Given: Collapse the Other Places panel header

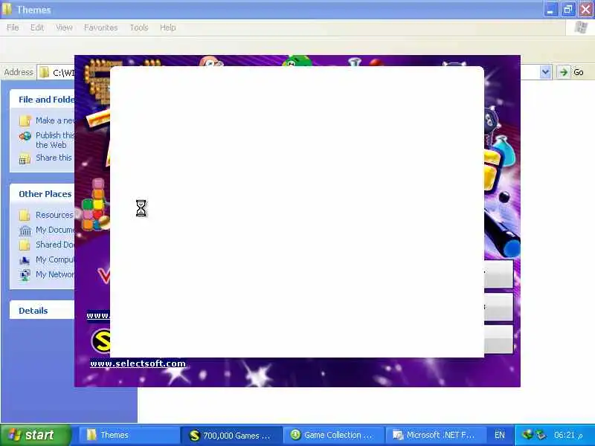Looking at the screenshot, I should coord(42,194).
